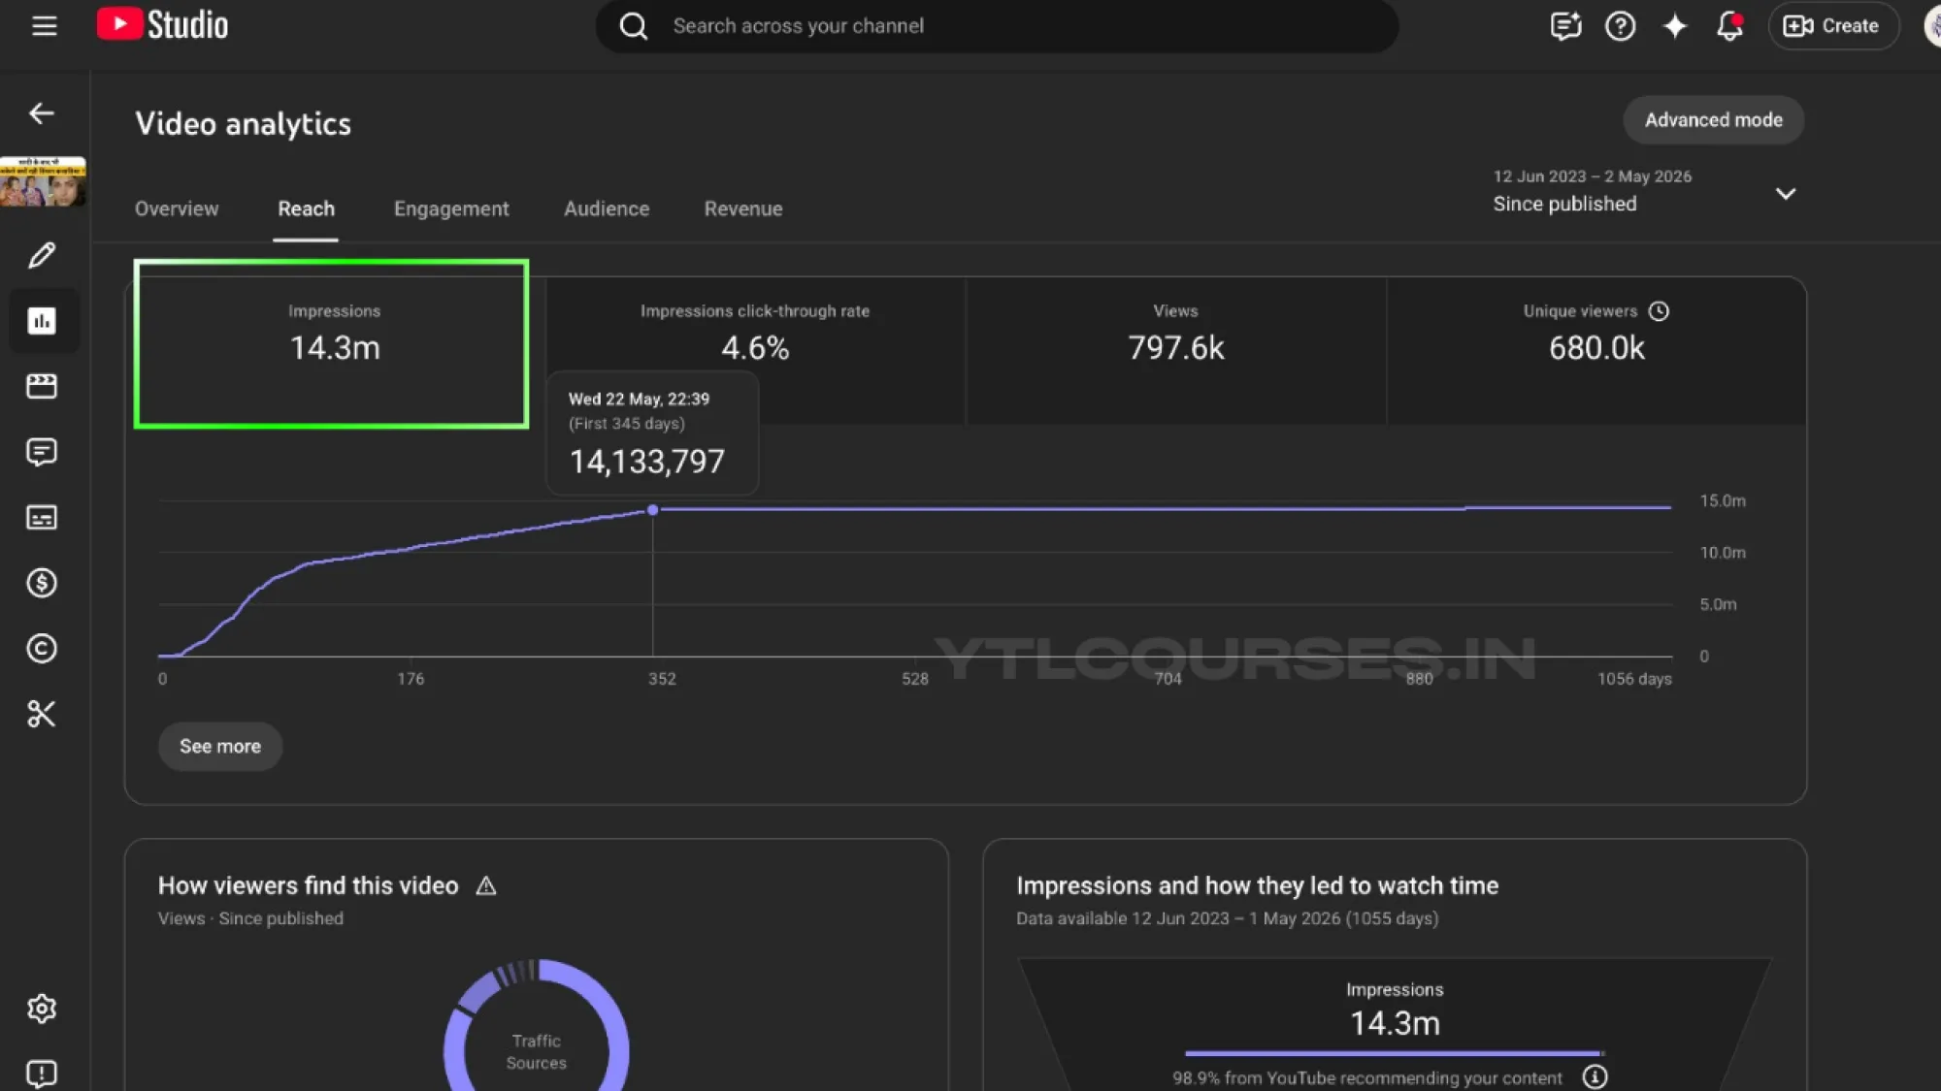
Task: Click the YouTube Studio logo
Action: tap(162, 25)
